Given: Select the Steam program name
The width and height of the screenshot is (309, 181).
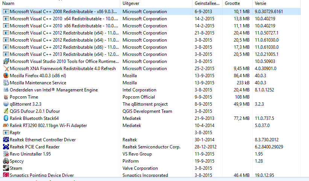Looking at the screenshot, I should [16, 168].
